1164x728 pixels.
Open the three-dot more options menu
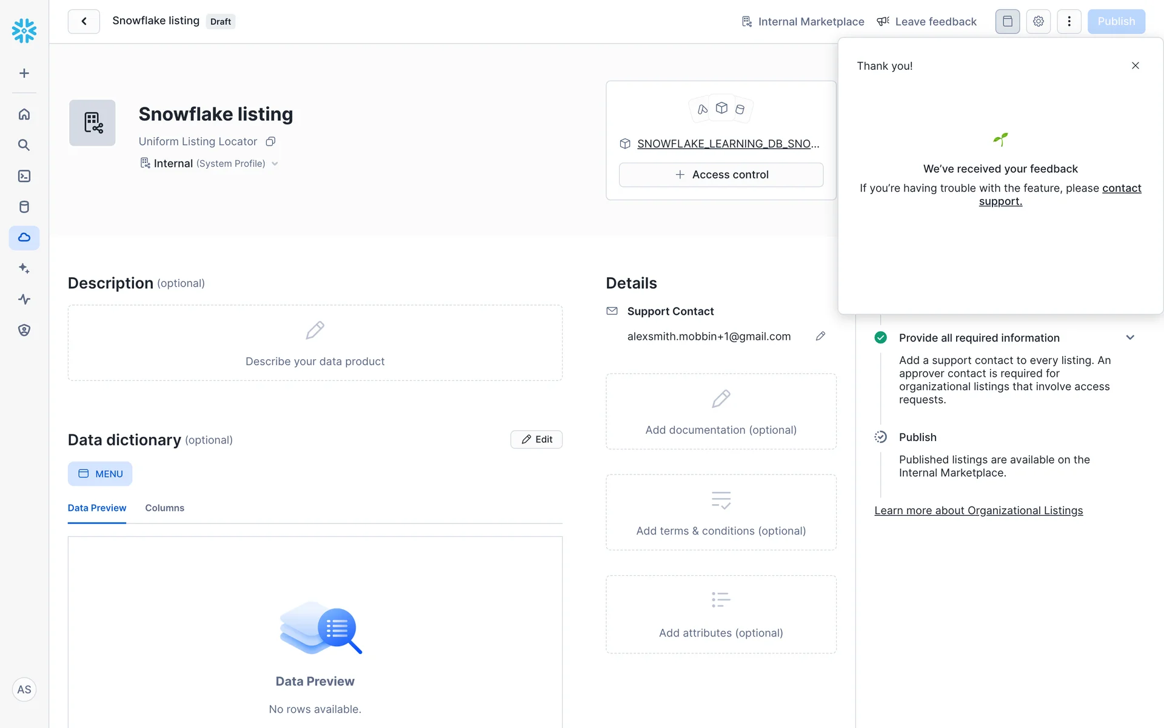1069,21
